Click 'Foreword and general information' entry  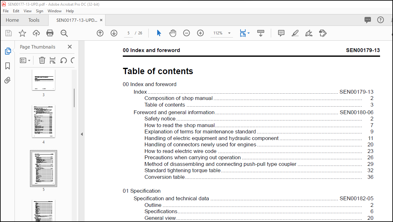174,113
